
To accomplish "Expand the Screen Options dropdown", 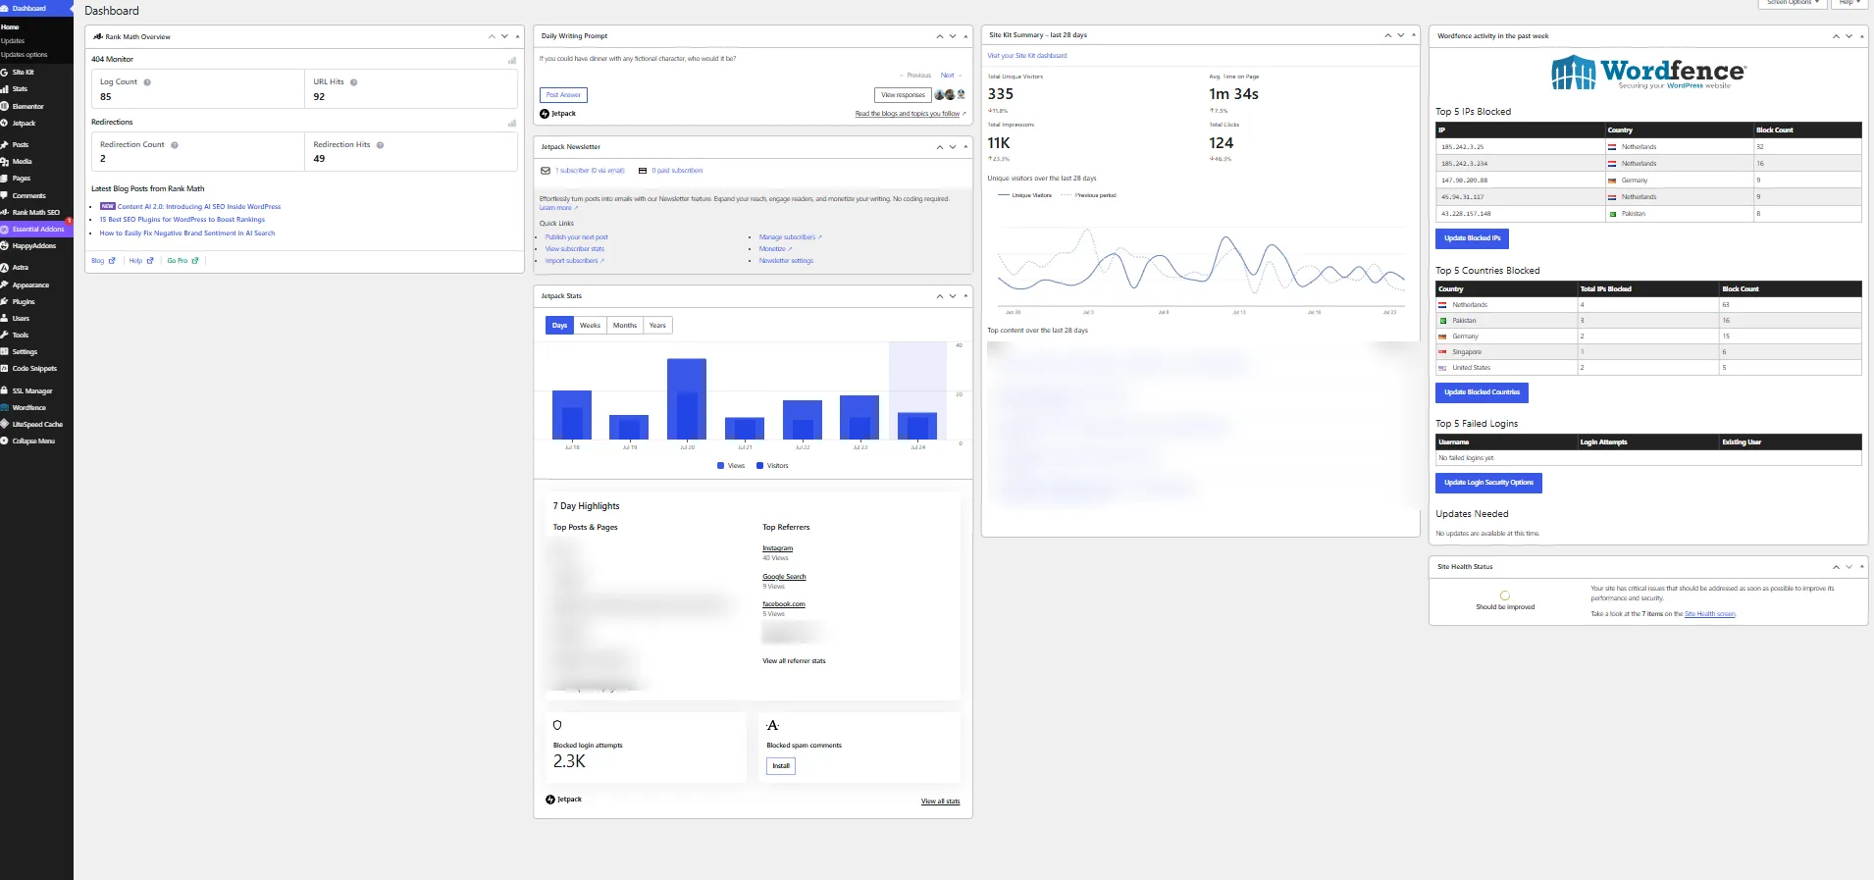I will tap(1792, 3).
